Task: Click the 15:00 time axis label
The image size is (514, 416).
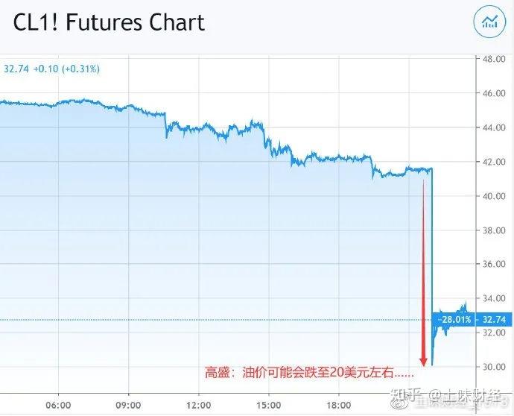Action: 267,406
